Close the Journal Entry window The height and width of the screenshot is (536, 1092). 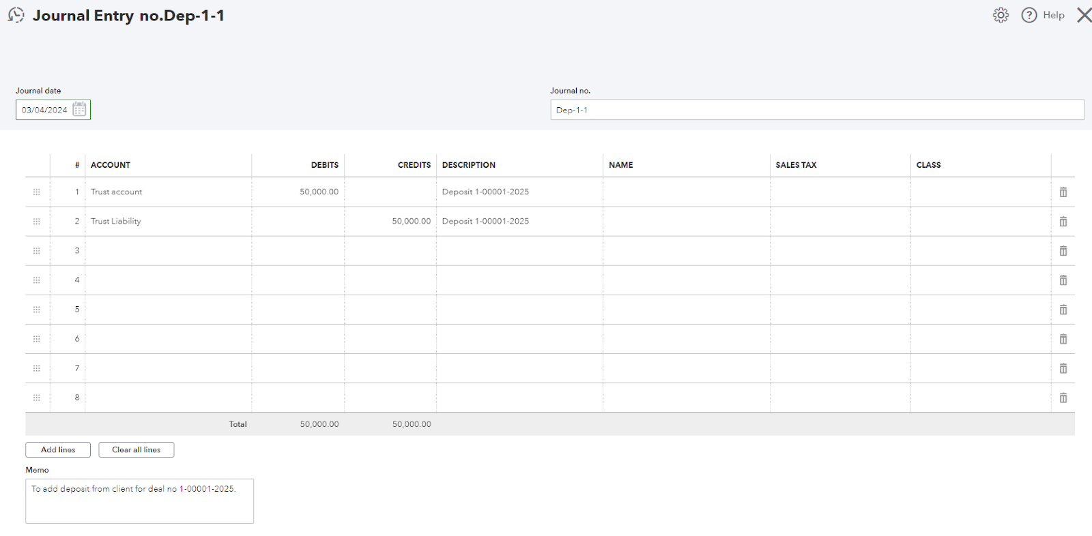point(1084,15)
